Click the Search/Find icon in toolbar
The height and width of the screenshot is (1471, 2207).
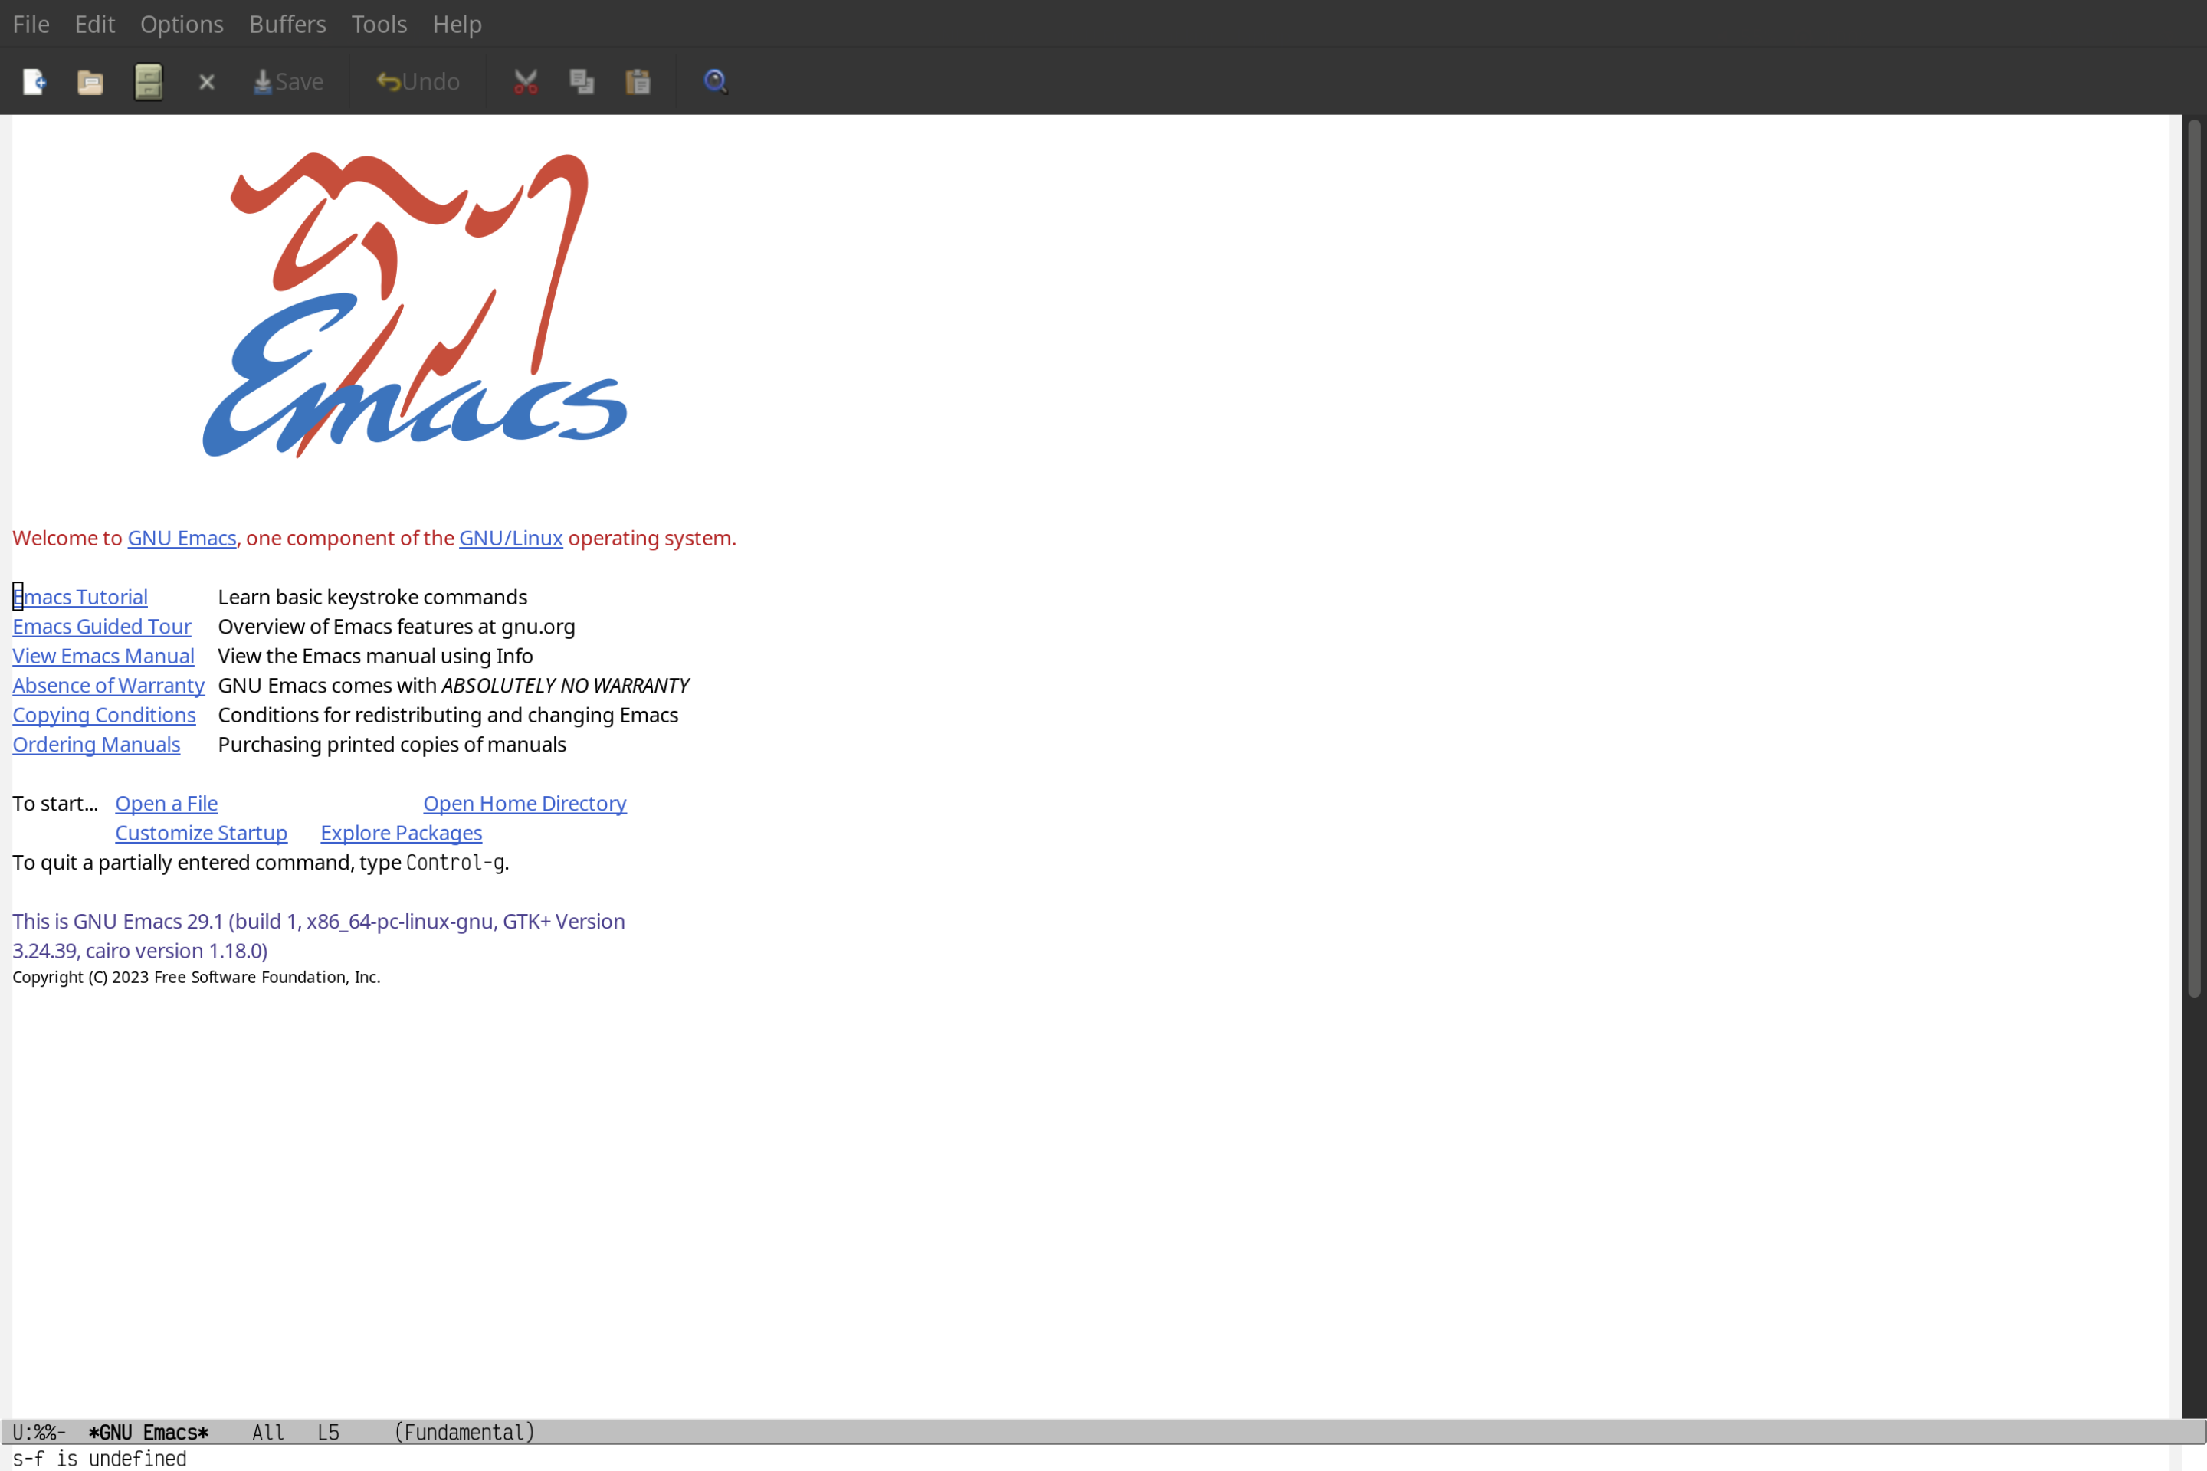[716, 79]
